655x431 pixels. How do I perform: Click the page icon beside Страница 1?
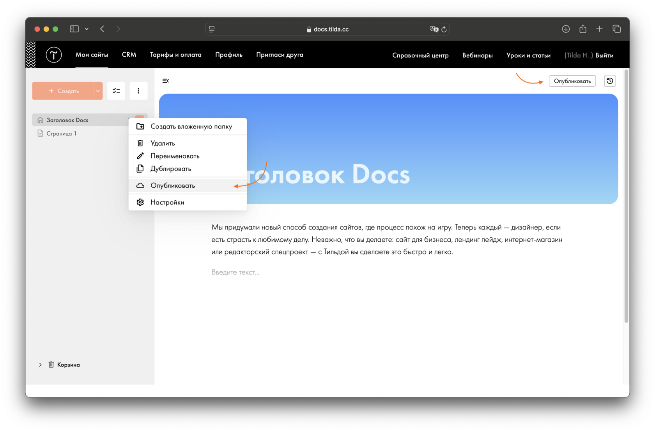tap(40, 134)
